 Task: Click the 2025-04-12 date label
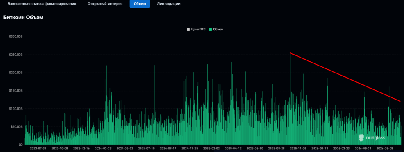(x=233, y=149)
